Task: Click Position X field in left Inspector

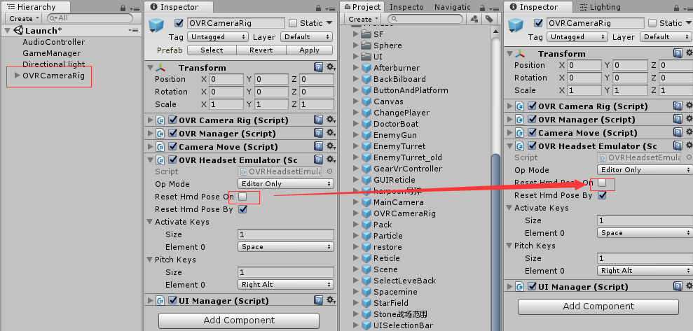Action: [226, 79]
